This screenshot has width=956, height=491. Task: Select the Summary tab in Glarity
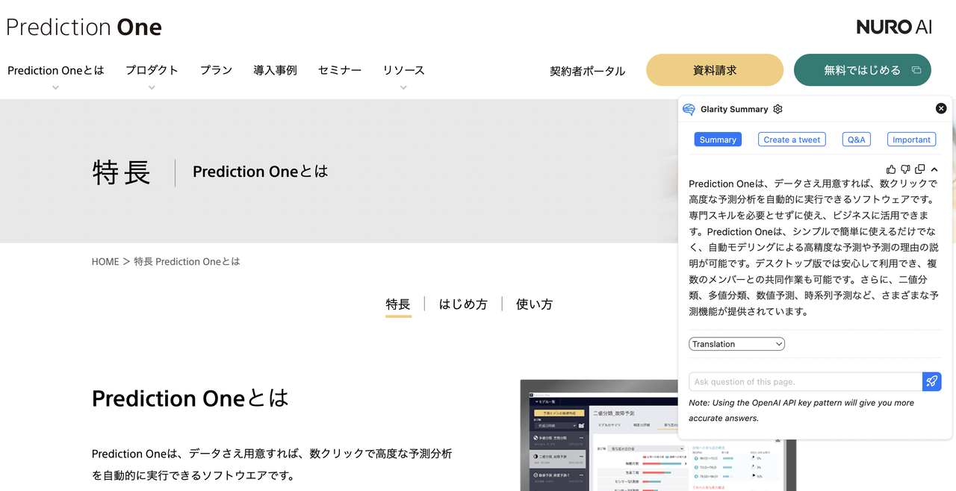718,140
